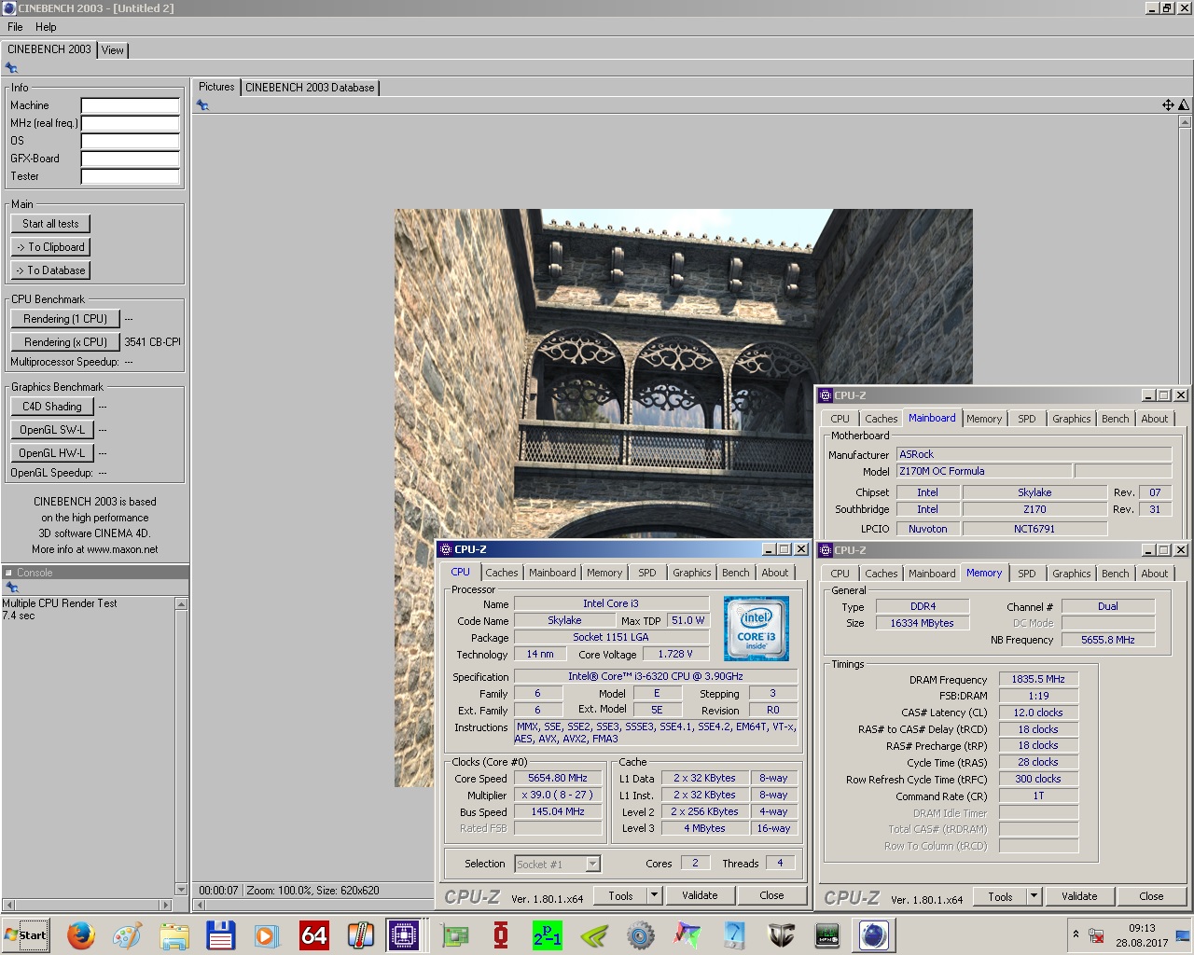Open the Start menu
Image resolution: width=1194 pixels, height=955 pixels.
click(x=25, y=934)
